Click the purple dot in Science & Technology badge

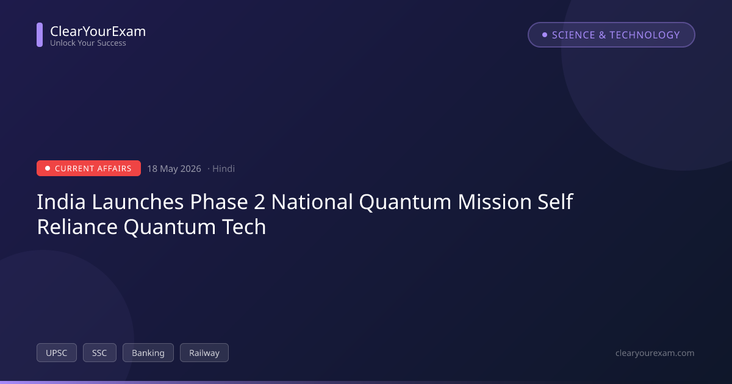click(x=545, y=35)
